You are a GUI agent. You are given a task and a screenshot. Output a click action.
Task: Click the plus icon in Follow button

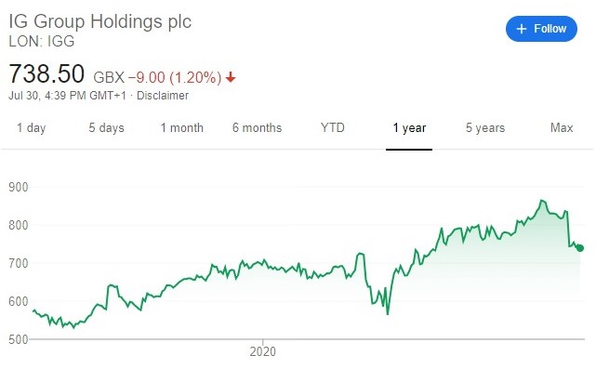(x=522, y=29)
